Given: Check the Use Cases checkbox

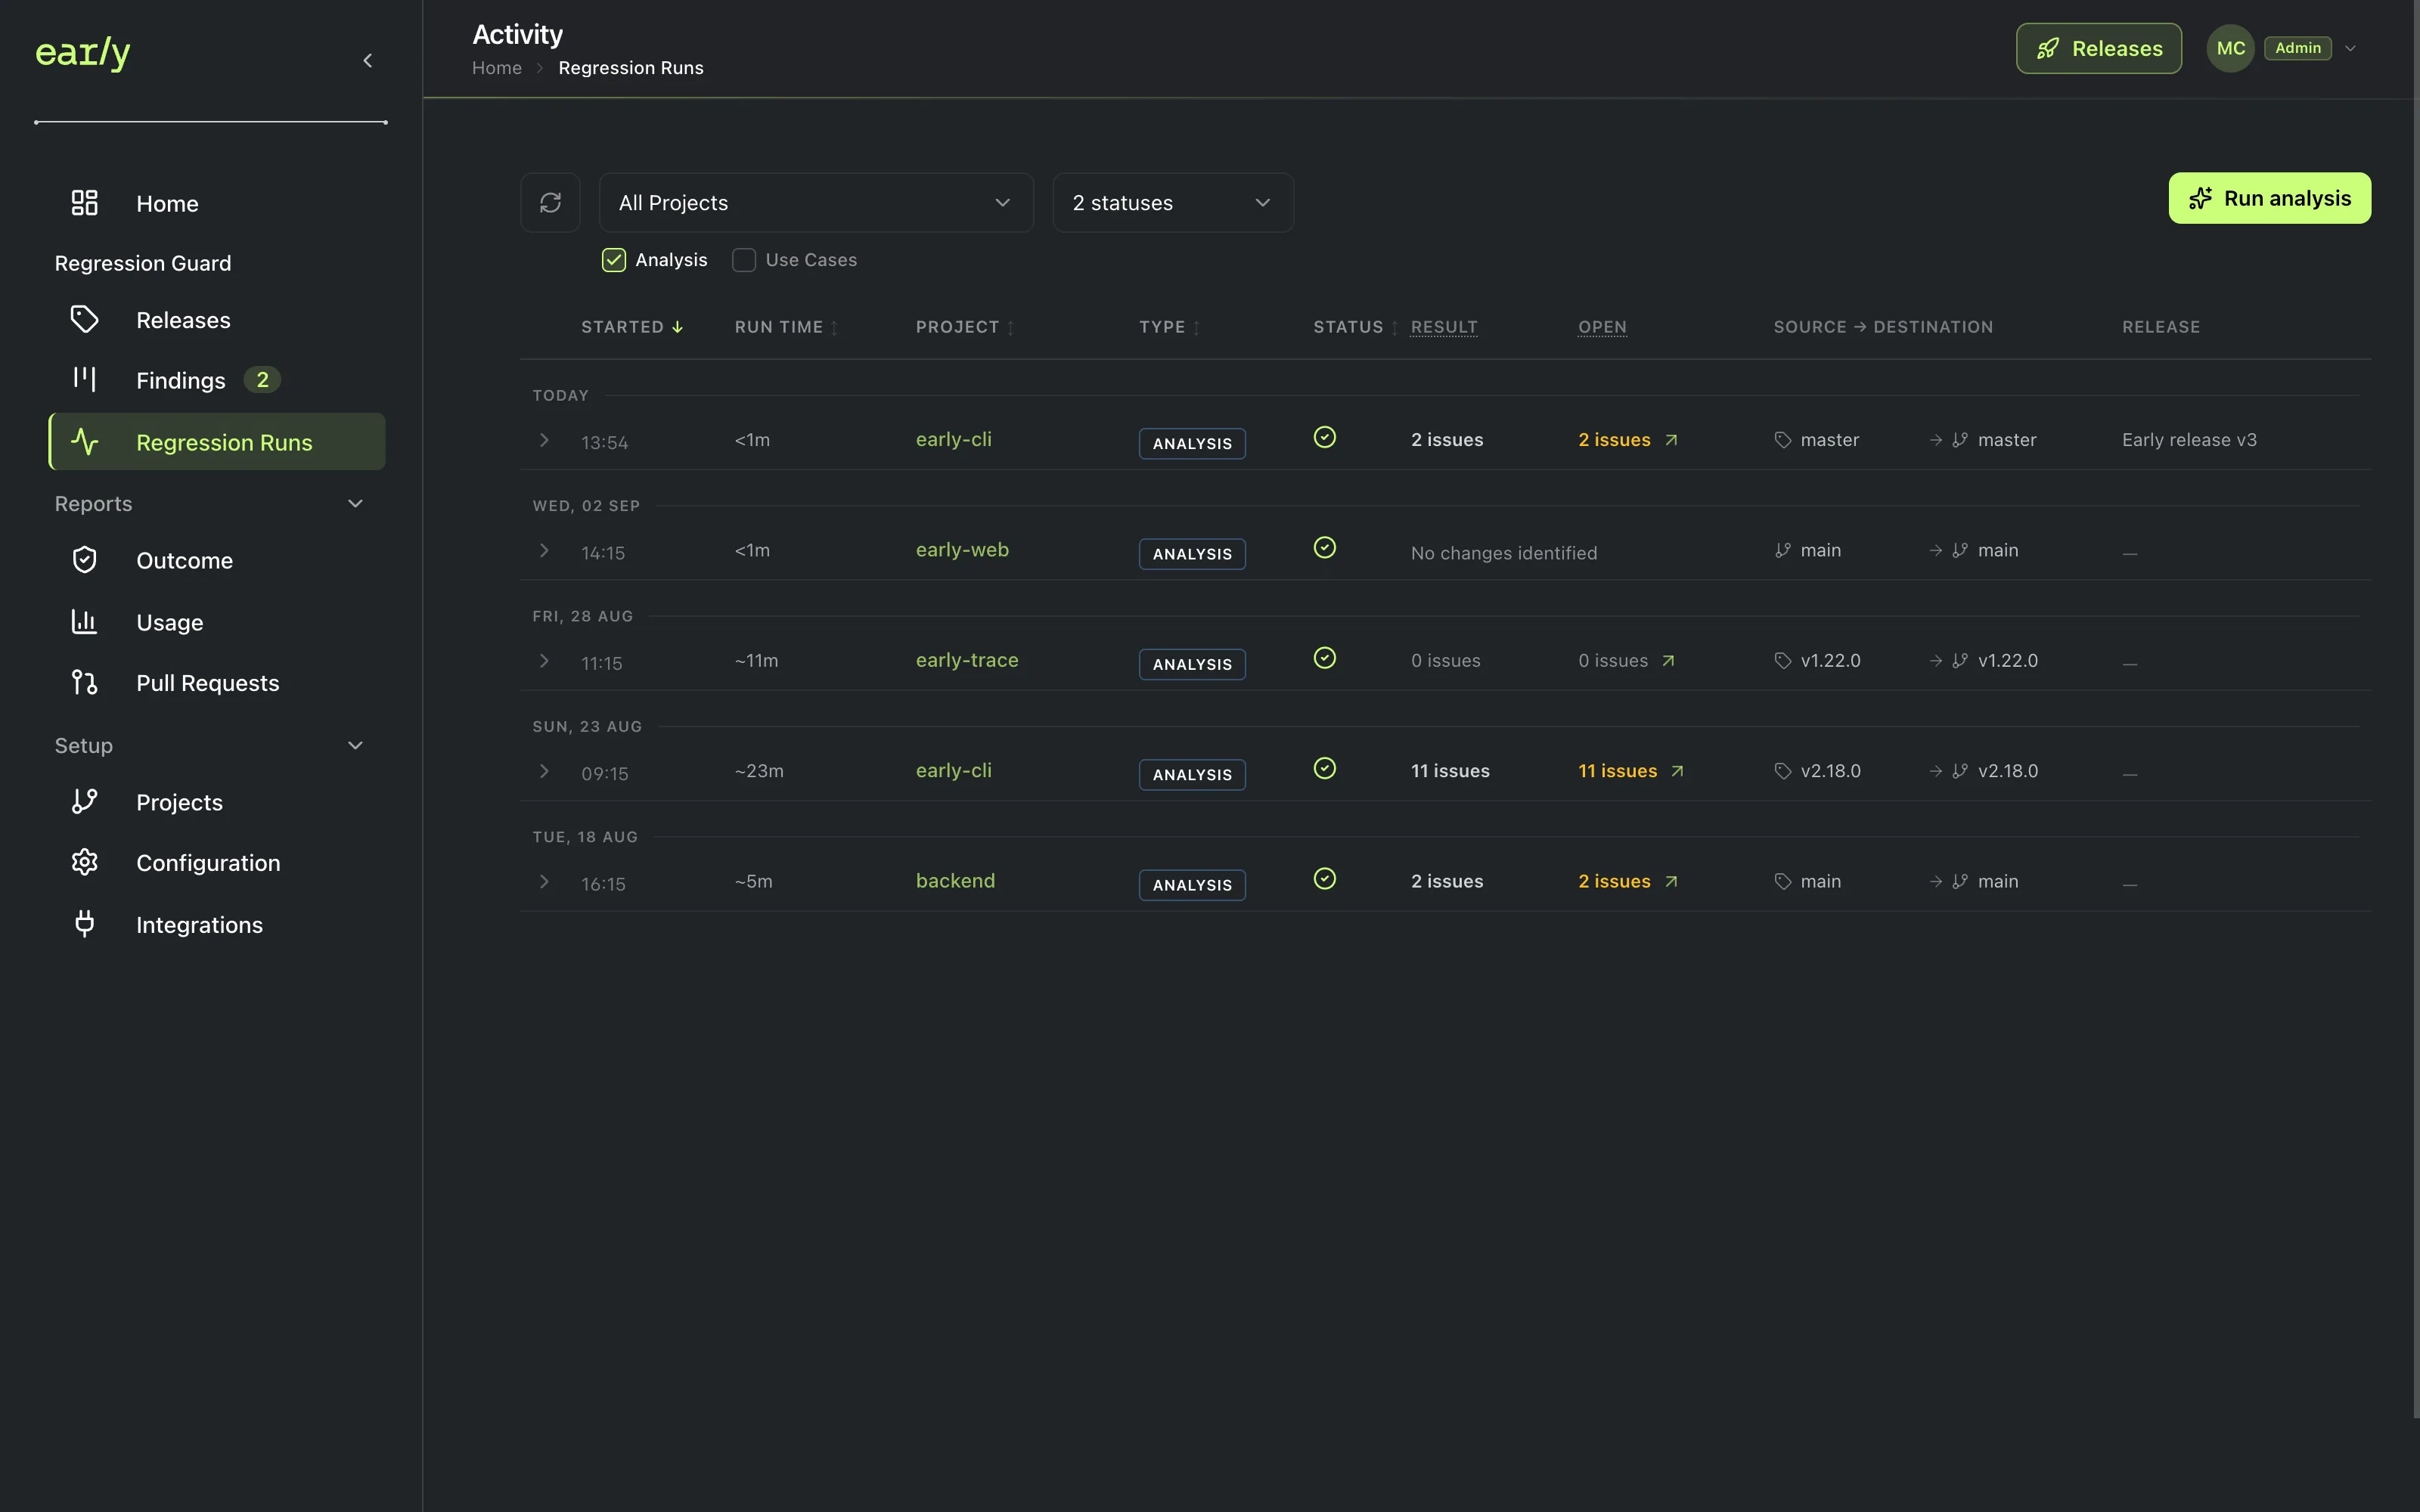Looking at the screenshot, I should pos(744,260).
